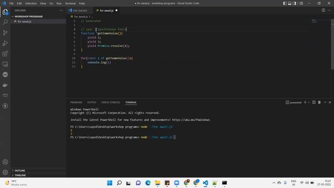Click line number 10 in the gutter
The image size is (334, 188).
[x=74, y=58]
